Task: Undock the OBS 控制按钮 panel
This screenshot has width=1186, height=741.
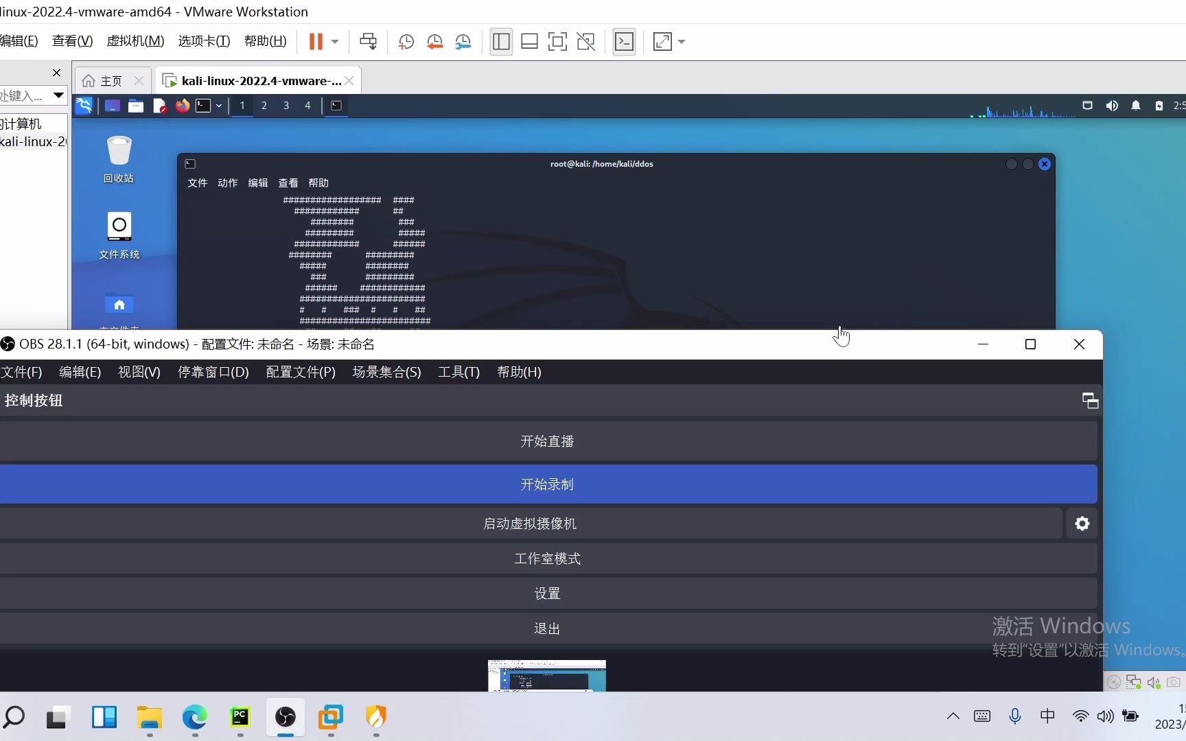Action: (x=1090, y=401)
